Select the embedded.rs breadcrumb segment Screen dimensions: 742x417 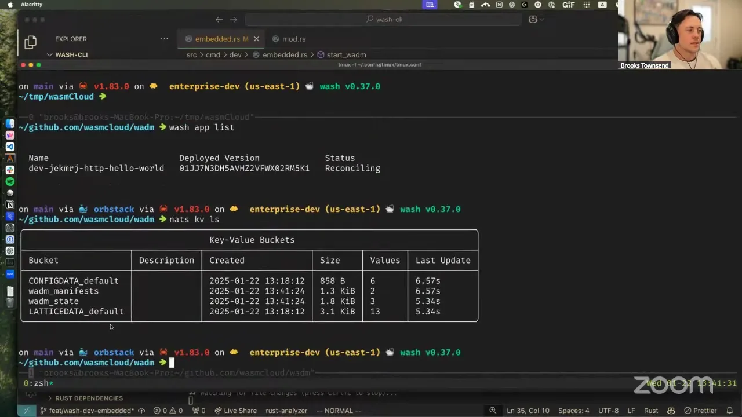click(279, 55)
